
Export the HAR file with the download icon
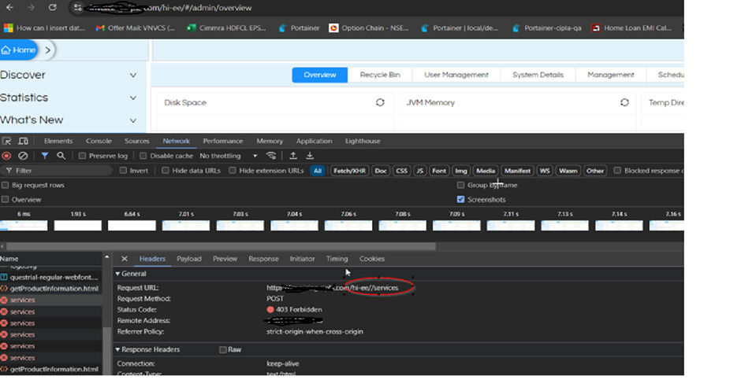(x=310, y=156)
